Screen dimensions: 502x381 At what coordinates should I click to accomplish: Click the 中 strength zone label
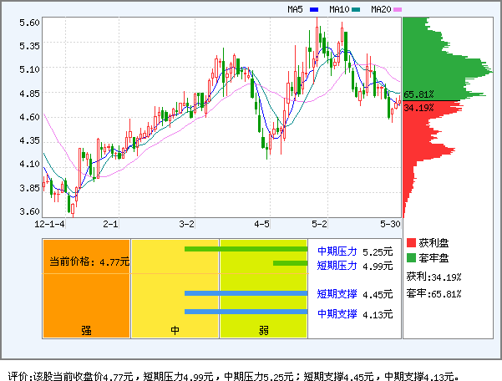click(x=175, y=330)
